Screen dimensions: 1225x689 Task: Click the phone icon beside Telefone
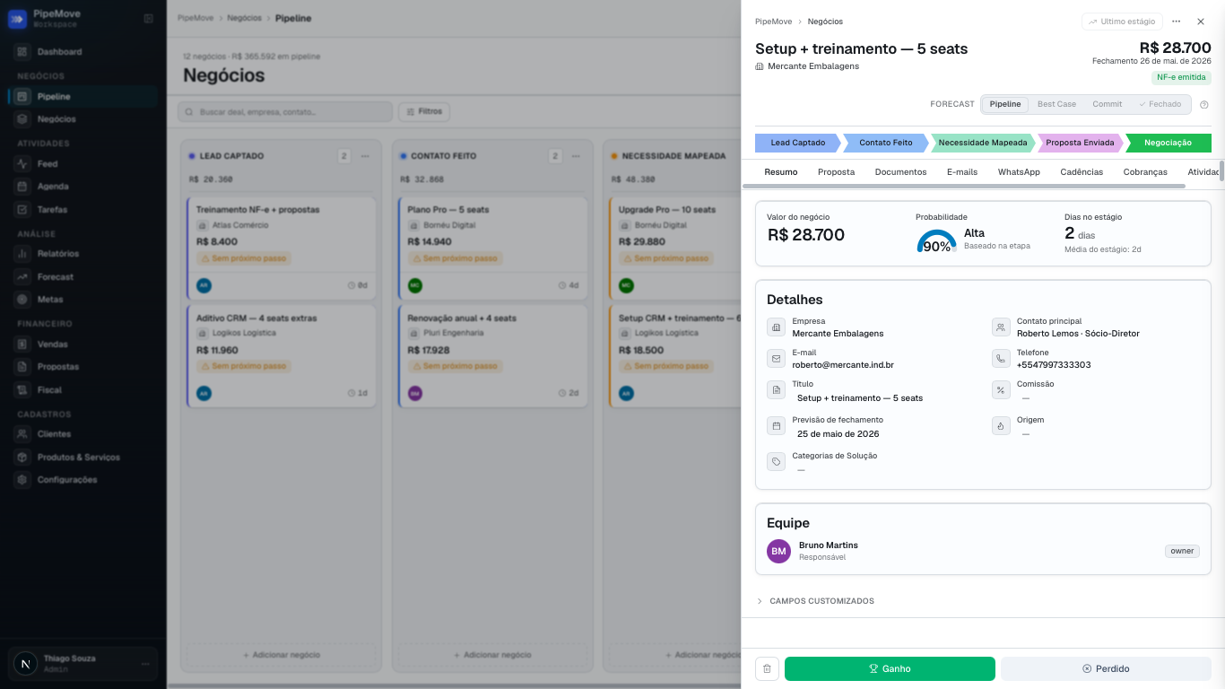point(1000,359)
